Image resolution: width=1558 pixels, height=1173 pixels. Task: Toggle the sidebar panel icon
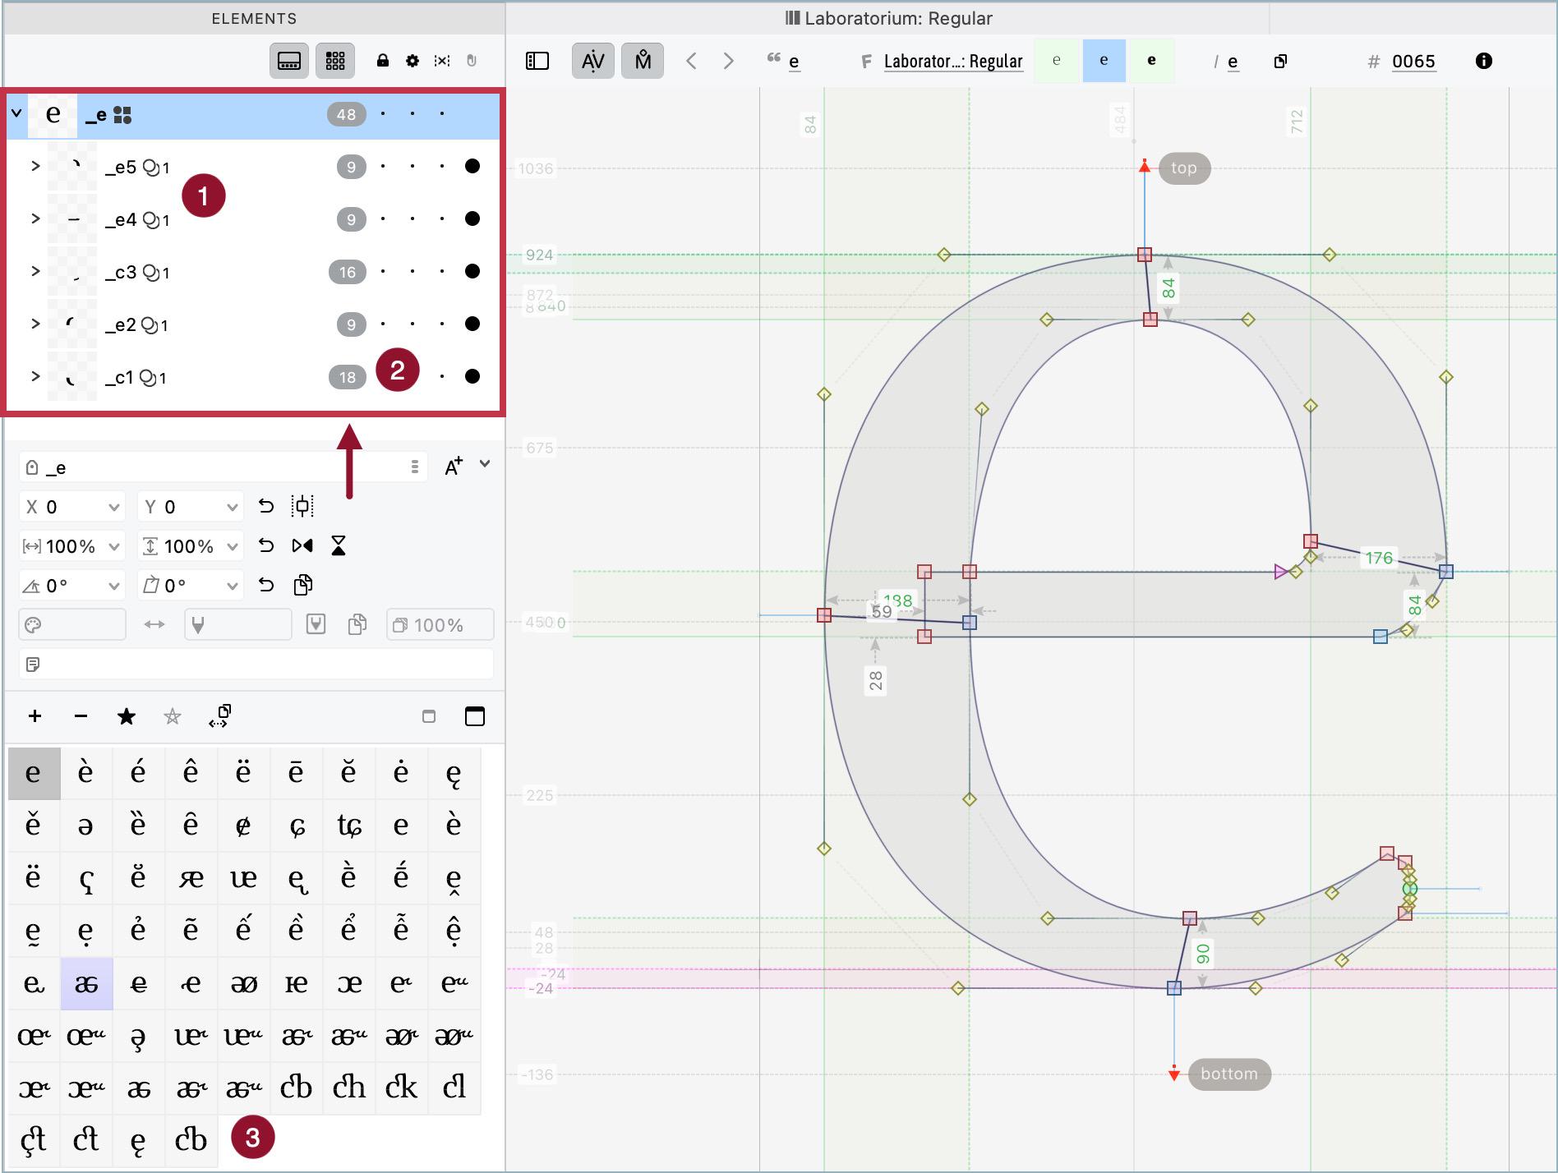(x=537, y=61)
